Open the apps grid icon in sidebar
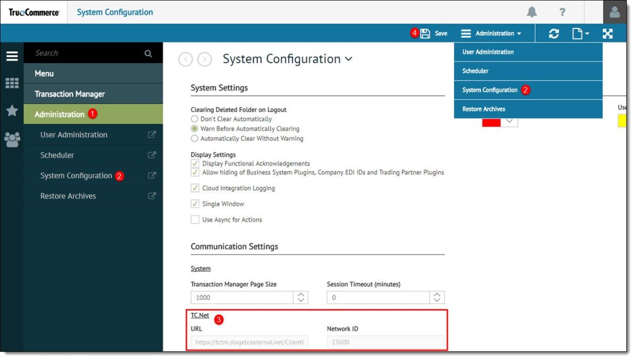Viewport: 631px width, 356px height. coord(12,83)
